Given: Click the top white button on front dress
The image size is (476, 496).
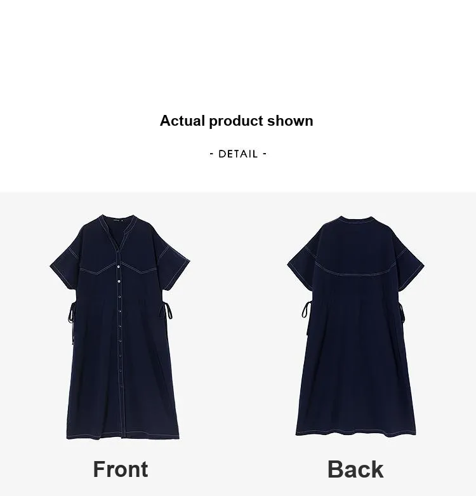Looking at the screenshot, I should click(x=118, y=267).
